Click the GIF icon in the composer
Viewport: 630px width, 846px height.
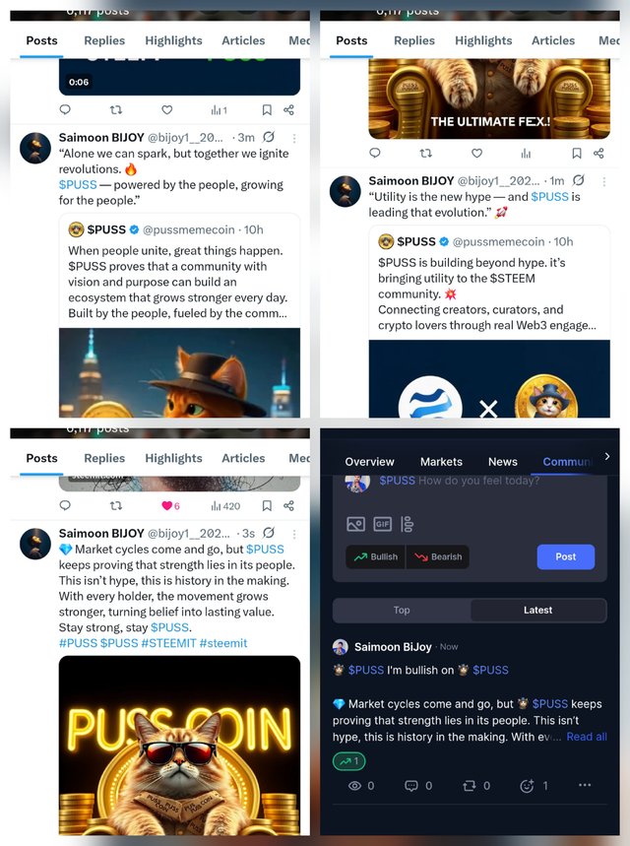[382, 524]
